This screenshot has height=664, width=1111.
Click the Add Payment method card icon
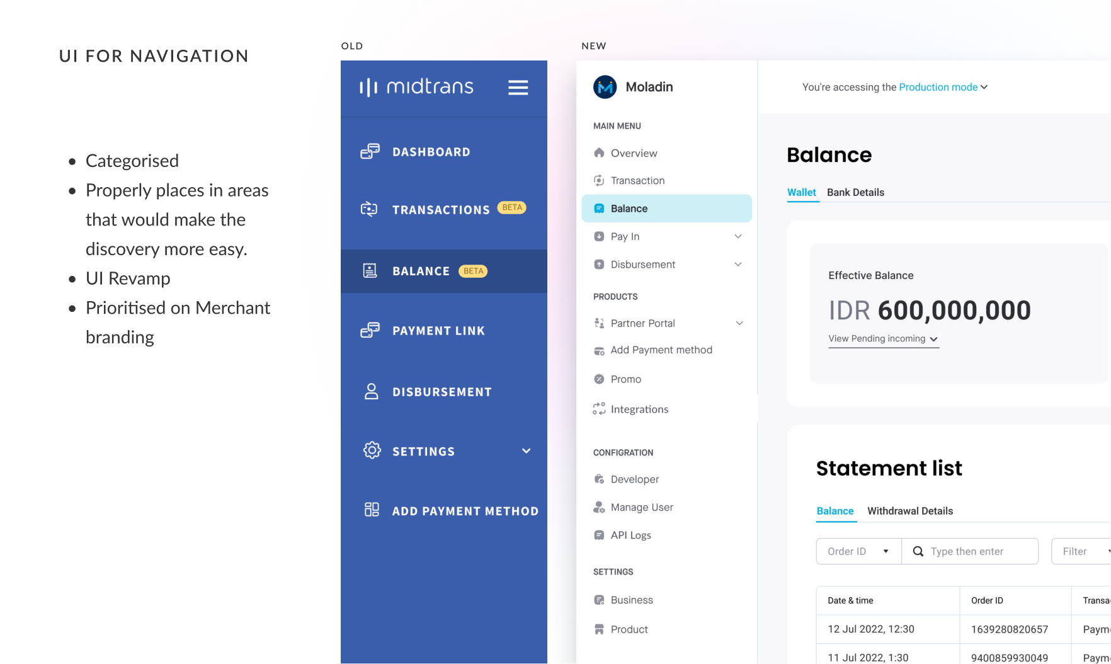[599, 350]
